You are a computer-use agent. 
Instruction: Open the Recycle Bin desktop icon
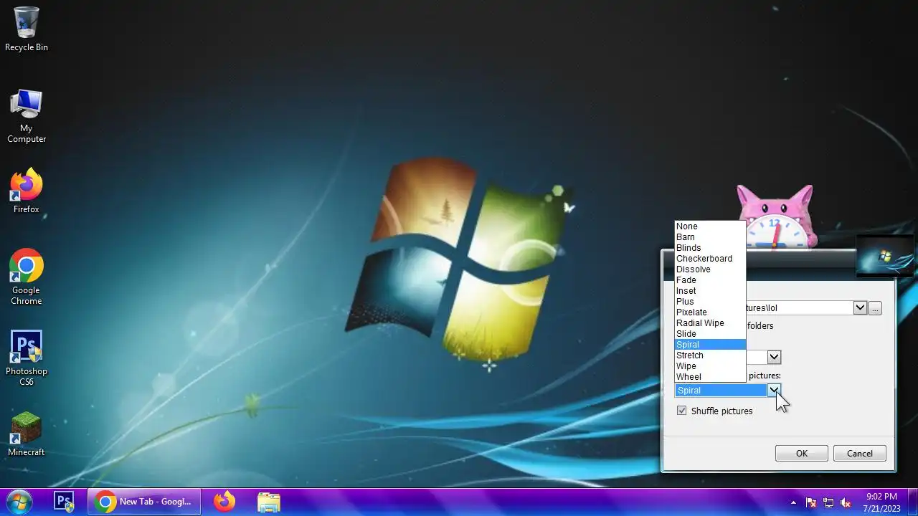click(27, 29)
